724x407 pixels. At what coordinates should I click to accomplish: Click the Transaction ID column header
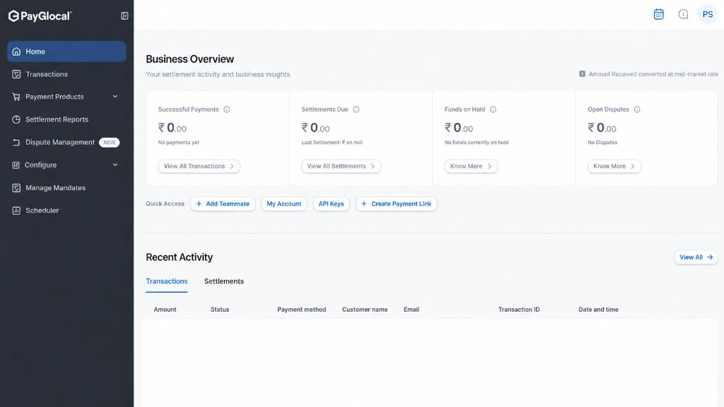tap(519, 309)
